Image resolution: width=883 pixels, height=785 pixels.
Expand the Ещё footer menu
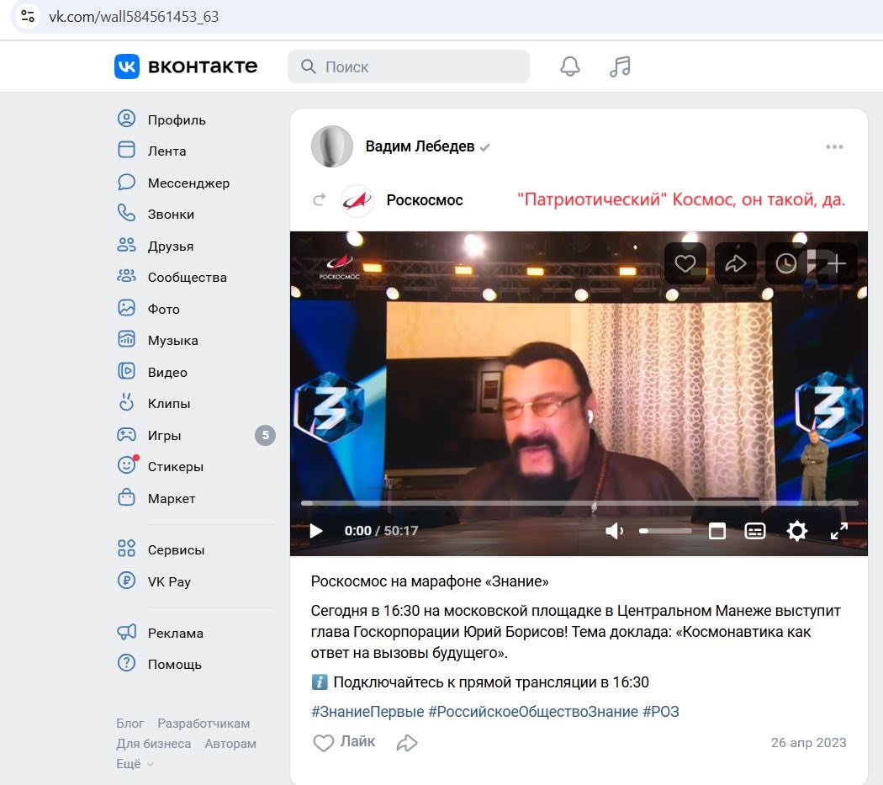tap(135, 764)
